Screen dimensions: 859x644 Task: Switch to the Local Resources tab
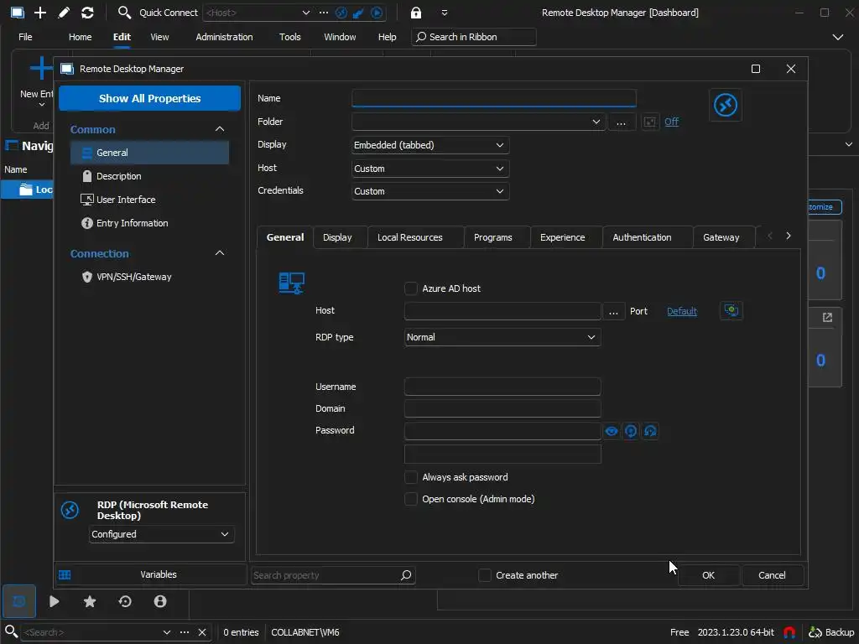tap(409, 237)
